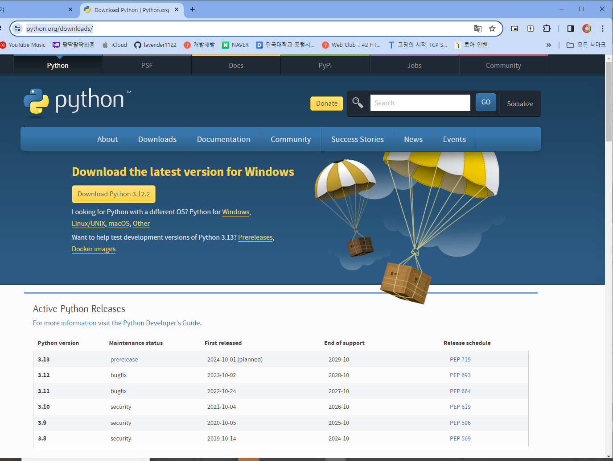
Task: Bookmark this page with star icon
Action: 492,29
